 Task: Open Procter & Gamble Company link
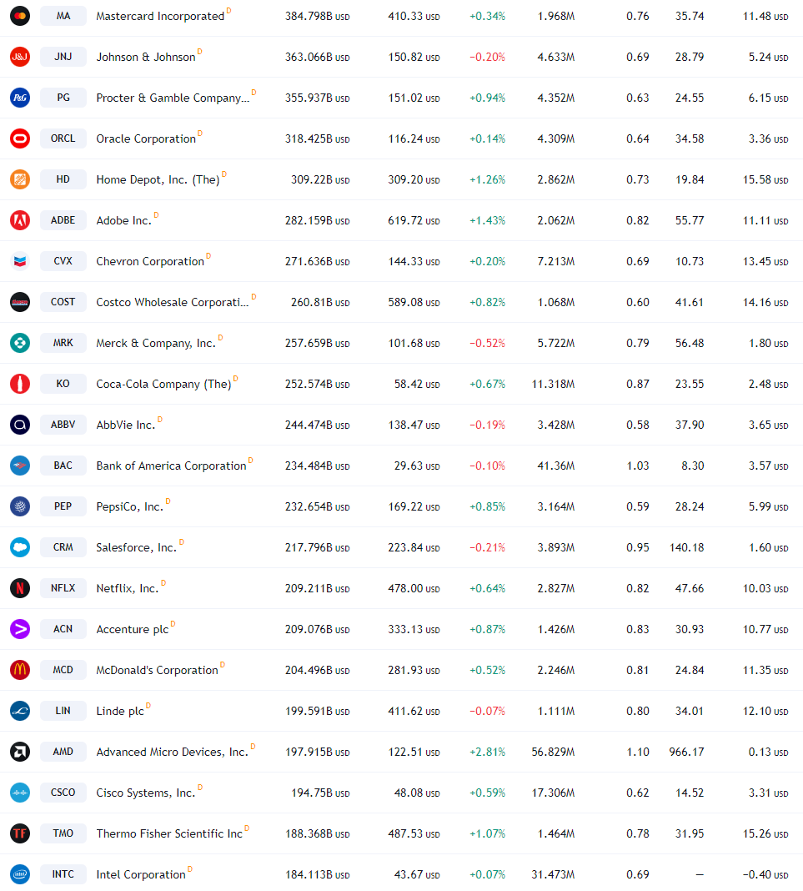173,98
